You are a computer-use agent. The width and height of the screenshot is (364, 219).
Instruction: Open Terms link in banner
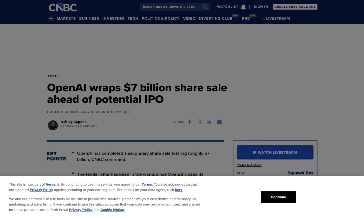[147, 185]
